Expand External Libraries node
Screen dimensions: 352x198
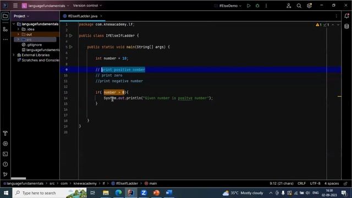coord(14,55)
